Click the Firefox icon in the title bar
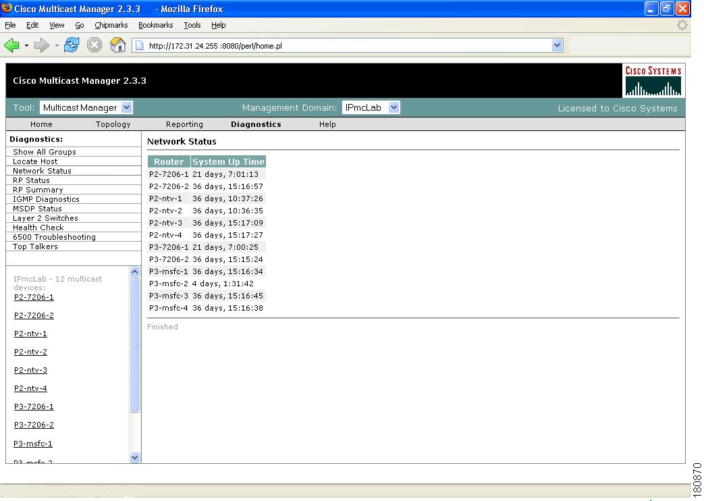The height and width of the screenshot is (501, 704). click(7, 8)
